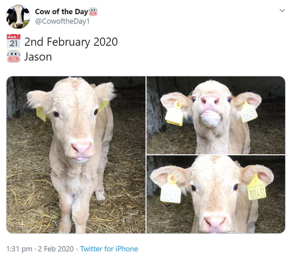
Task: Click the calf's open mouth in the top-right photo
Action: point(211,117)
